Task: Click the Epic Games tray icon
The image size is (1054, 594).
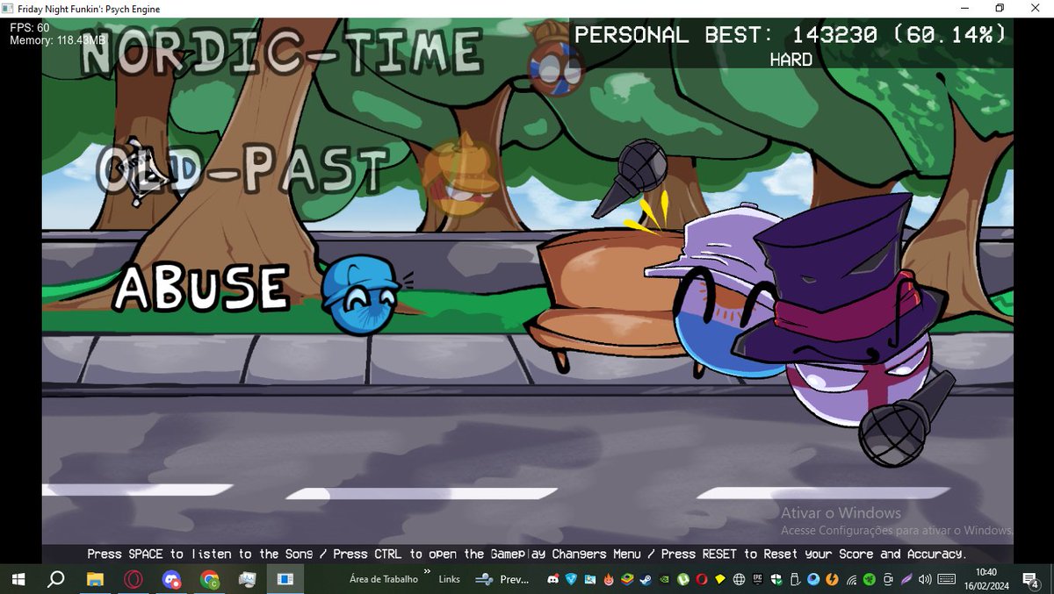Action: (758, 579)
